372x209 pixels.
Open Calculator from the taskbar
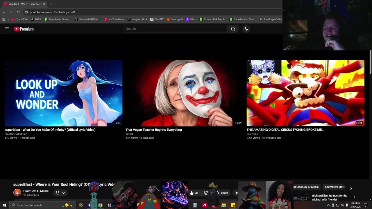[x=195, y=205]
